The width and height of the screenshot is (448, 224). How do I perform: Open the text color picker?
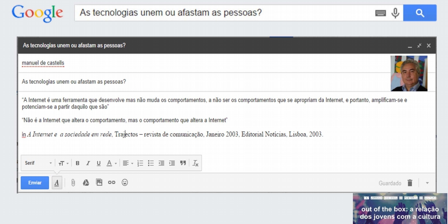point(111,163)
